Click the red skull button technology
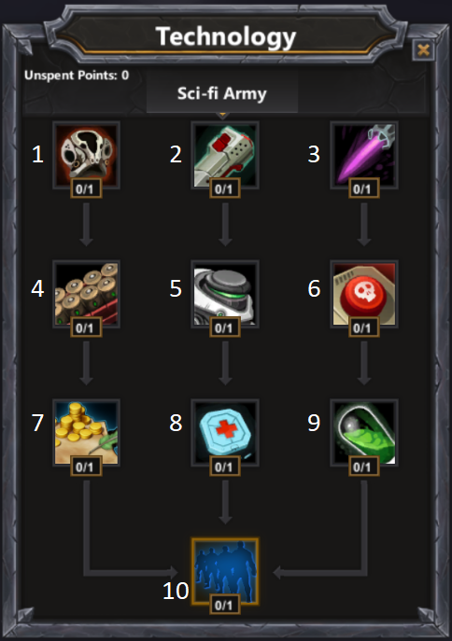The height and width of the screenshot is (641, 452). (364, 294)
